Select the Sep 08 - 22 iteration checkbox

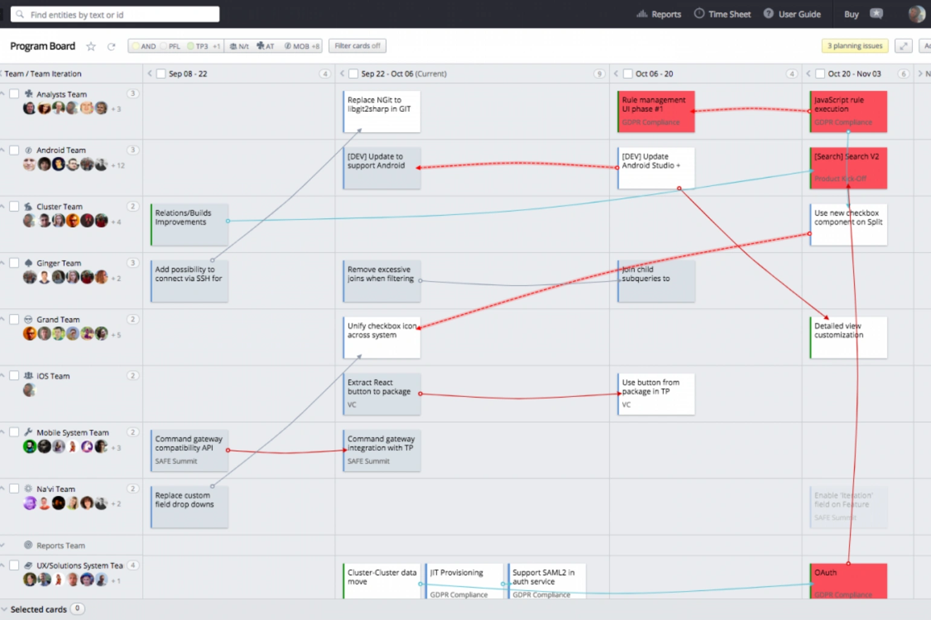pos(161,74)
